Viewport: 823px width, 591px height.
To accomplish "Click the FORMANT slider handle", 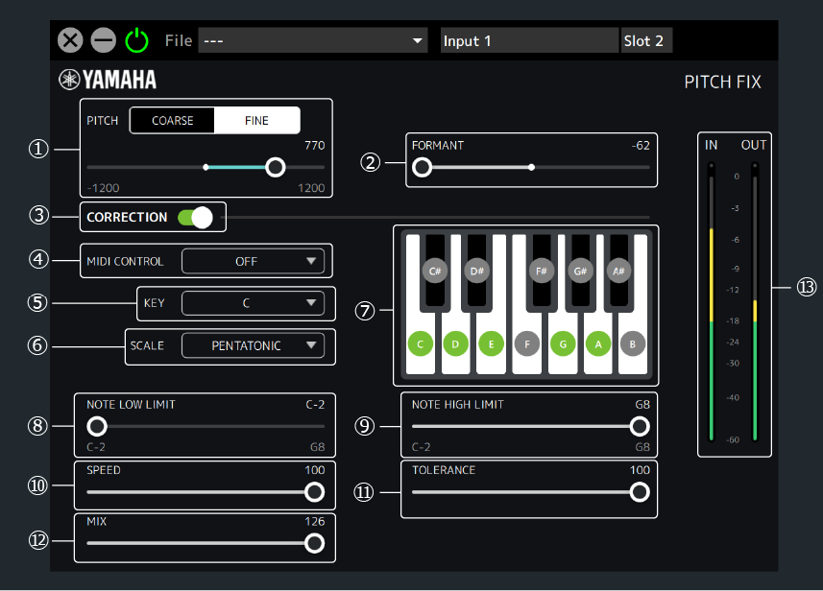I will [x=422, y=167].
